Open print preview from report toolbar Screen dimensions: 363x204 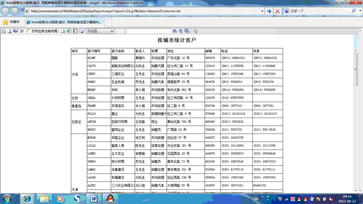tap(10, 31)
